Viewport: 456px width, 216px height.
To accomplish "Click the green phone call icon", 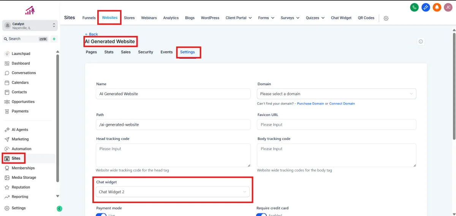I will (x=415, y=7).
